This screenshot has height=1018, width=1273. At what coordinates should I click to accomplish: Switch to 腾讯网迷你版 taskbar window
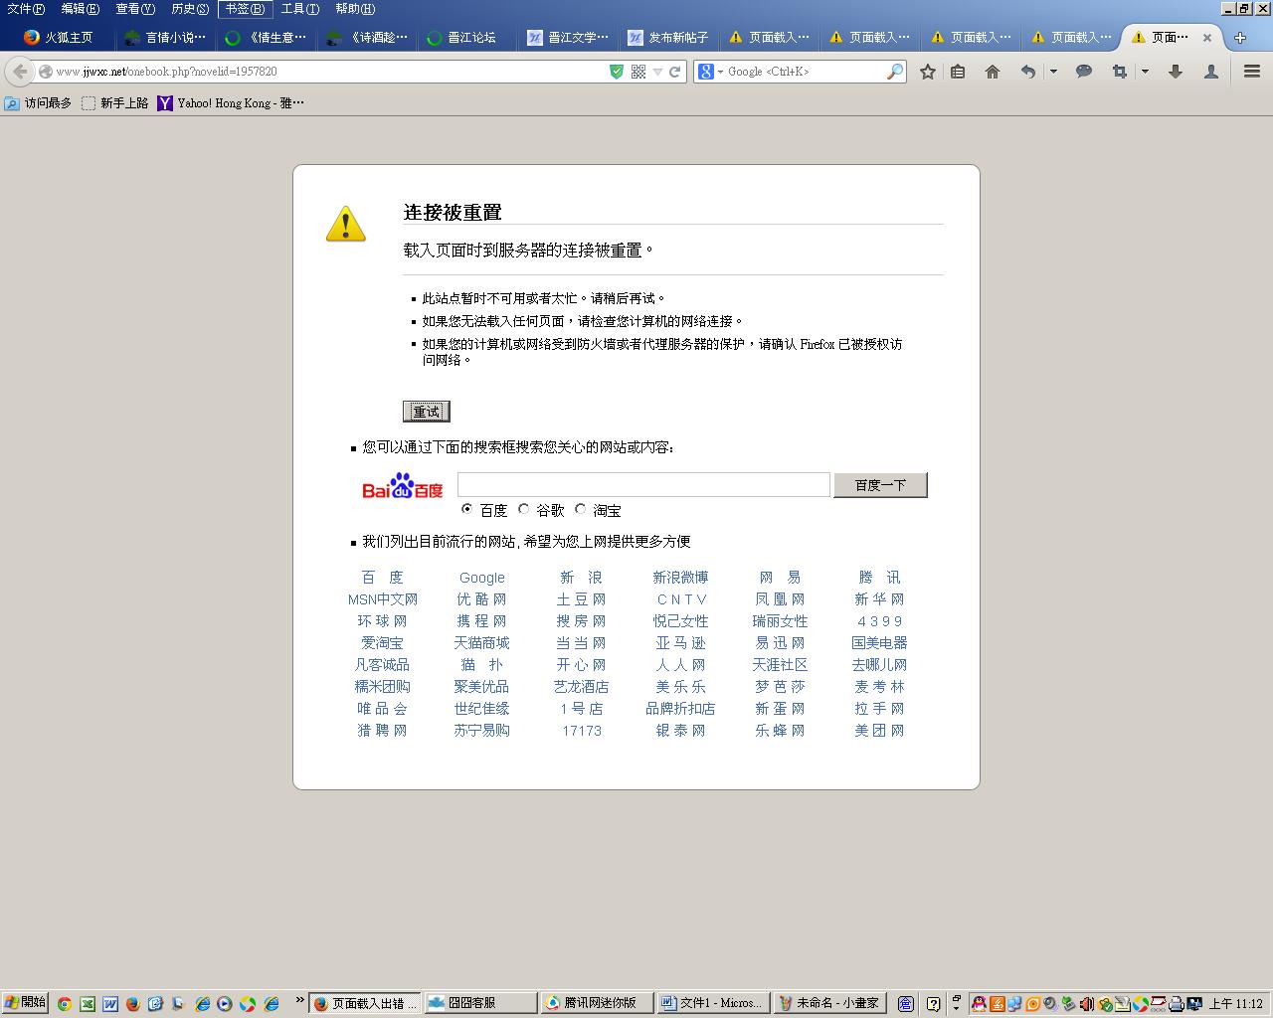click(x=600, y=1003)
